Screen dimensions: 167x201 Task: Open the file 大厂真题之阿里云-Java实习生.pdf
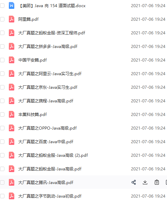point(50,74)
